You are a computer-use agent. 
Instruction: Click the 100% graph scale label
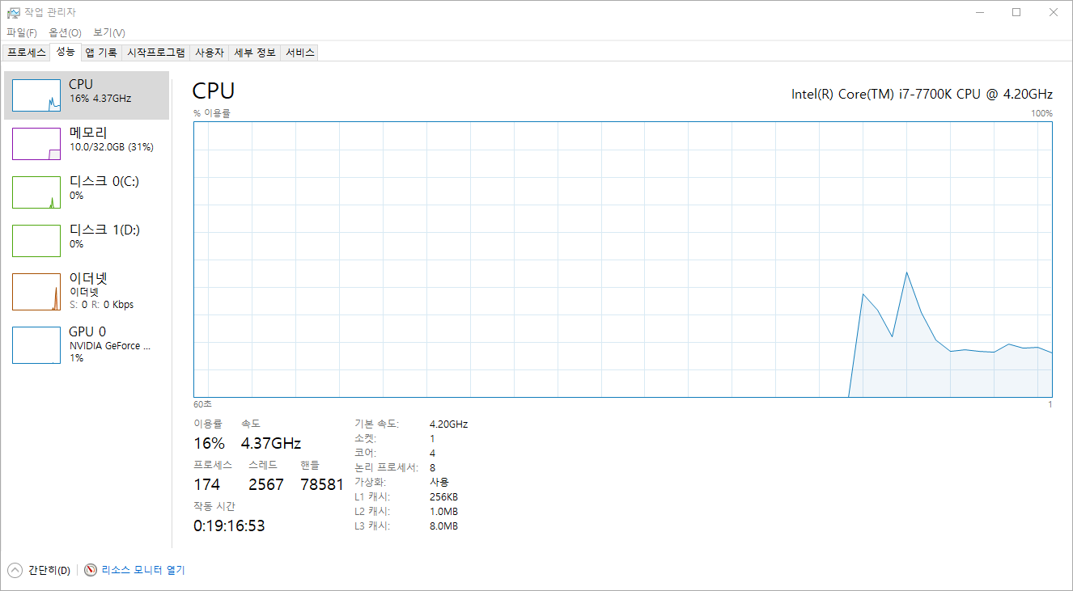1041,113
